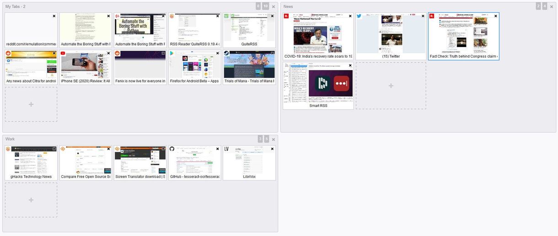Open the Automate the Boring Stuff tab showing book cover
Image resolution: width=558 pixels, height=236 pixels.
pyautogui.click(x=140, y=30)
